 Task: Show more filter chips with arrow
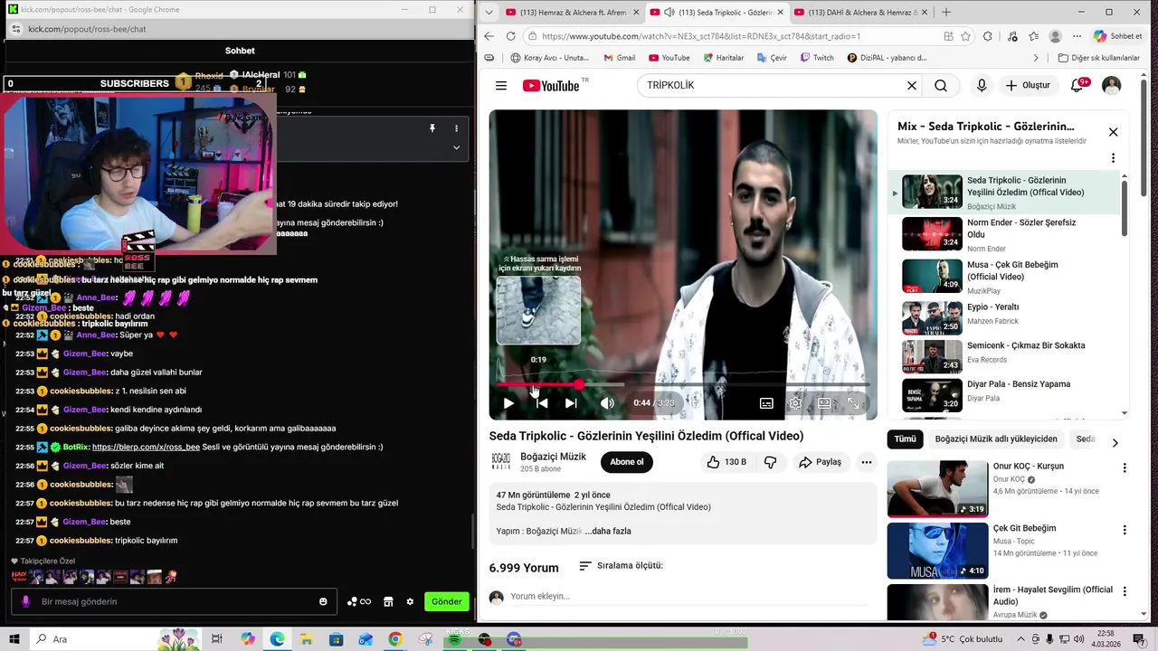point(1115,442)
